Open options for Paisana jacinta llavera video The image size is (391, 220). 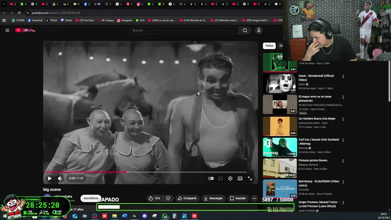pyautogui.click(x=343, y=161)
